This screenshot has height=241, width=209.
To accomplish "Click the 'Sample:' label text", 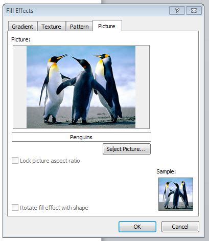I will 166,171.
